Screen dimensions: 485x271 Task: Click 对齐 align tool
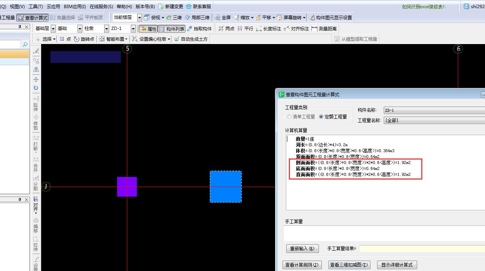pyautogui.click(x=36, y=204)
